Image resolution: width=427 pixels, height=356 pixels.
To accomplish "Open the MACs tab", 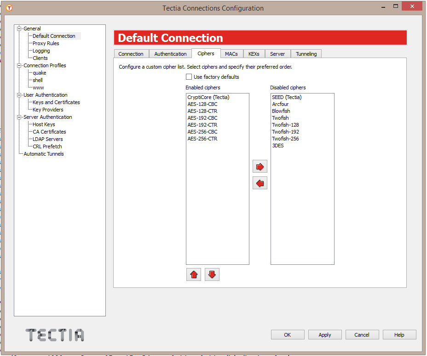I will pyautogui.click(x=231, y=54).
